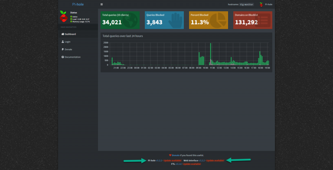The image size is (333, 170).
Task: Click the Pi-hole title in header
Action: pos(78,4)
